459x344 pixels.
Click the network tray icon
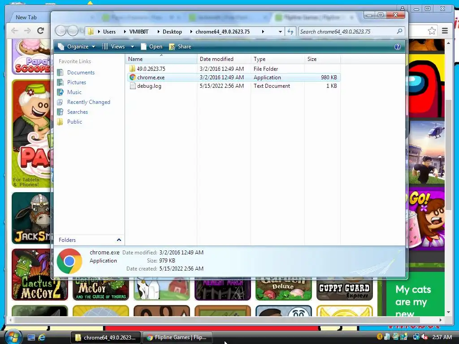pos(416,337)
